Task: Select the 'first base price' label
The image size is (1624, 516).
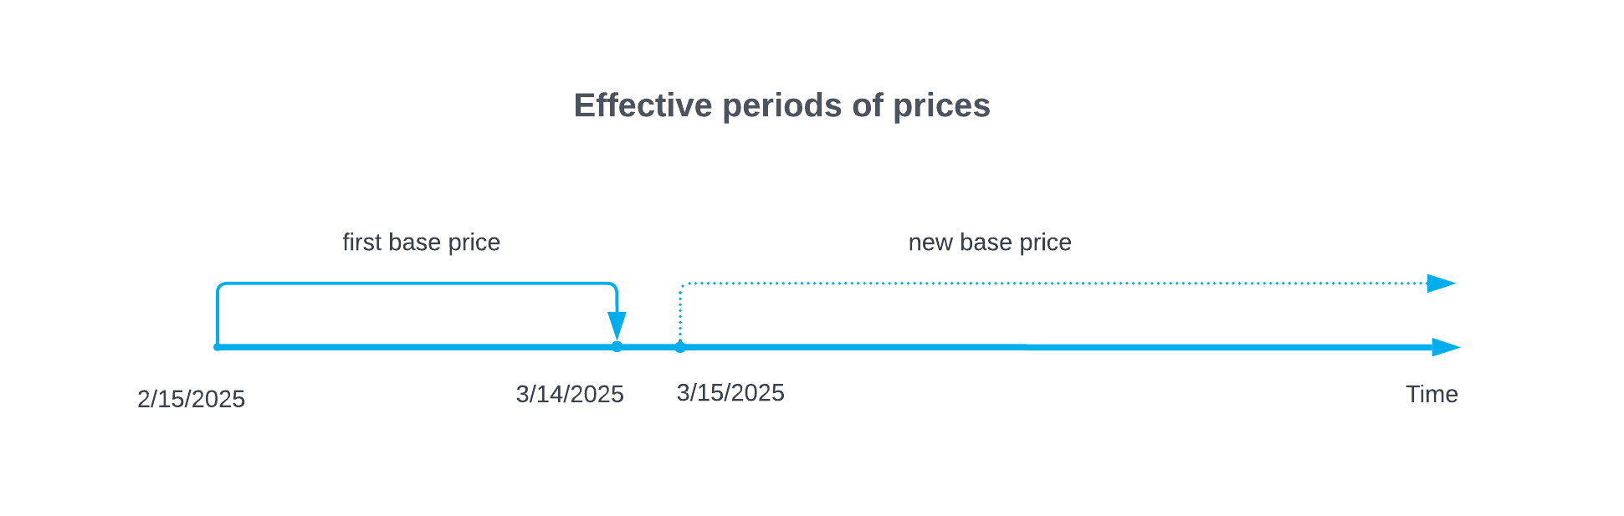Action: tap(421, 243)
